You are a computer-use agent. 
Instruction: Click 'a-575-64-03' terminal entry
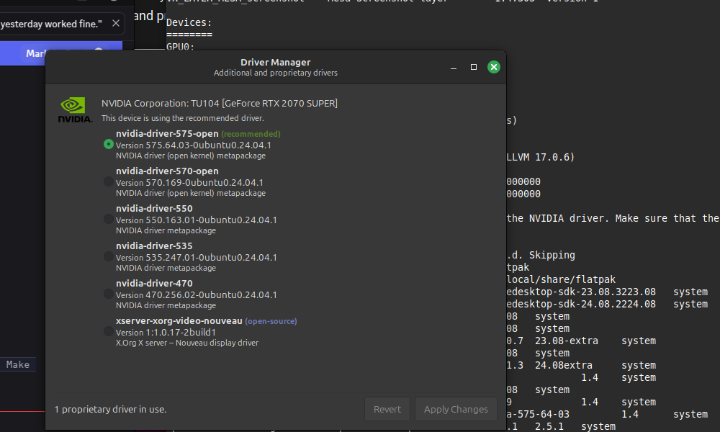point(538,414)
